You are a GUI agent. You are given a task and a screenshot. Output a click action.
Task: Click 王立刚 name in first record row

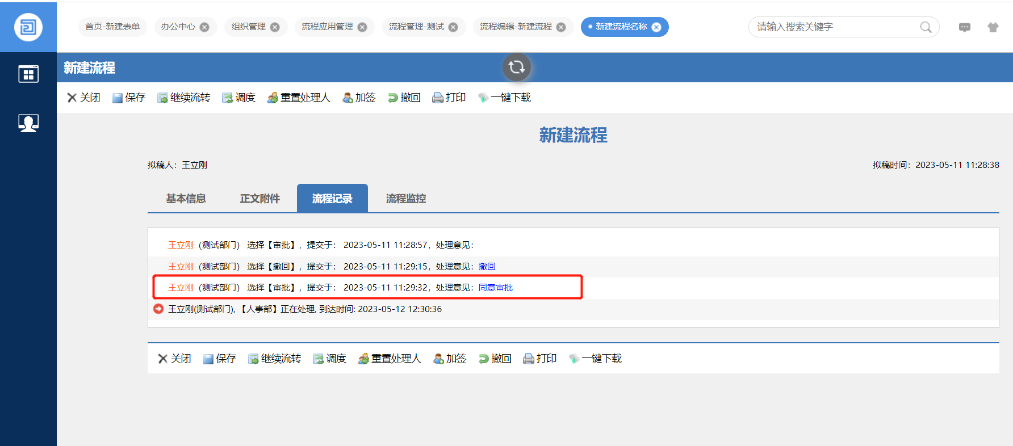point(181,245)
